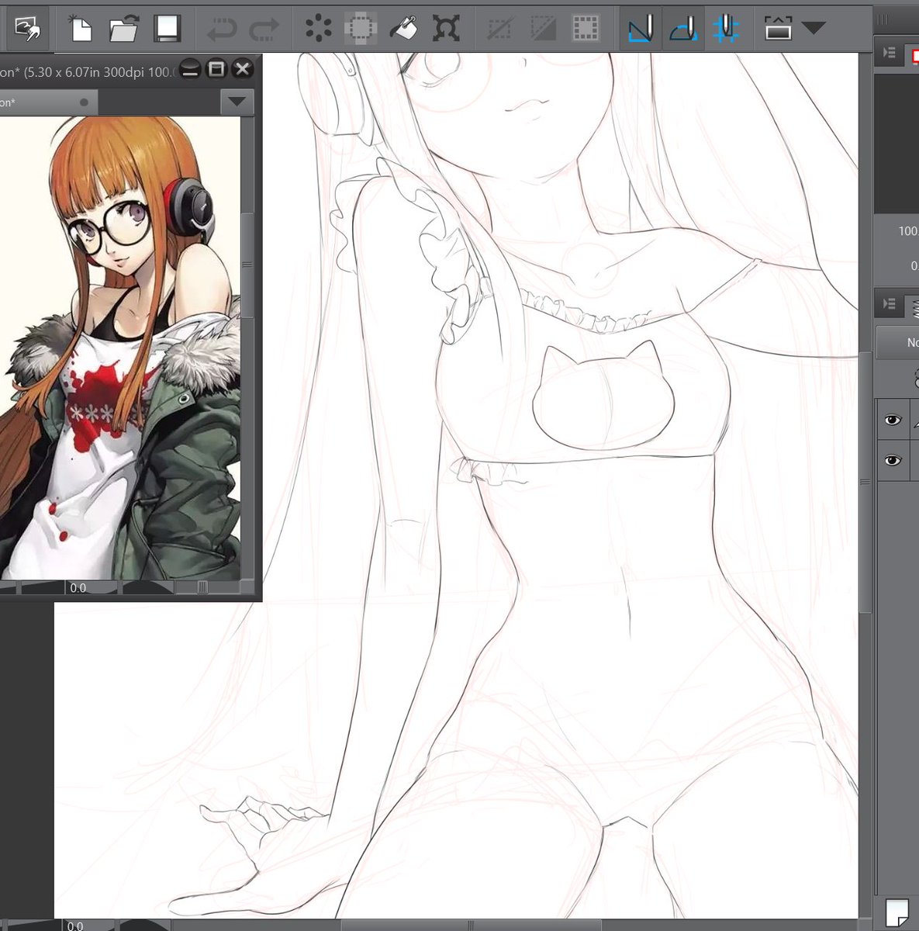The width and height of the screenshot is (919, 931).
Task: Toggle Snap to Grid
Action: pyautogui.click(x=726, y=29)
